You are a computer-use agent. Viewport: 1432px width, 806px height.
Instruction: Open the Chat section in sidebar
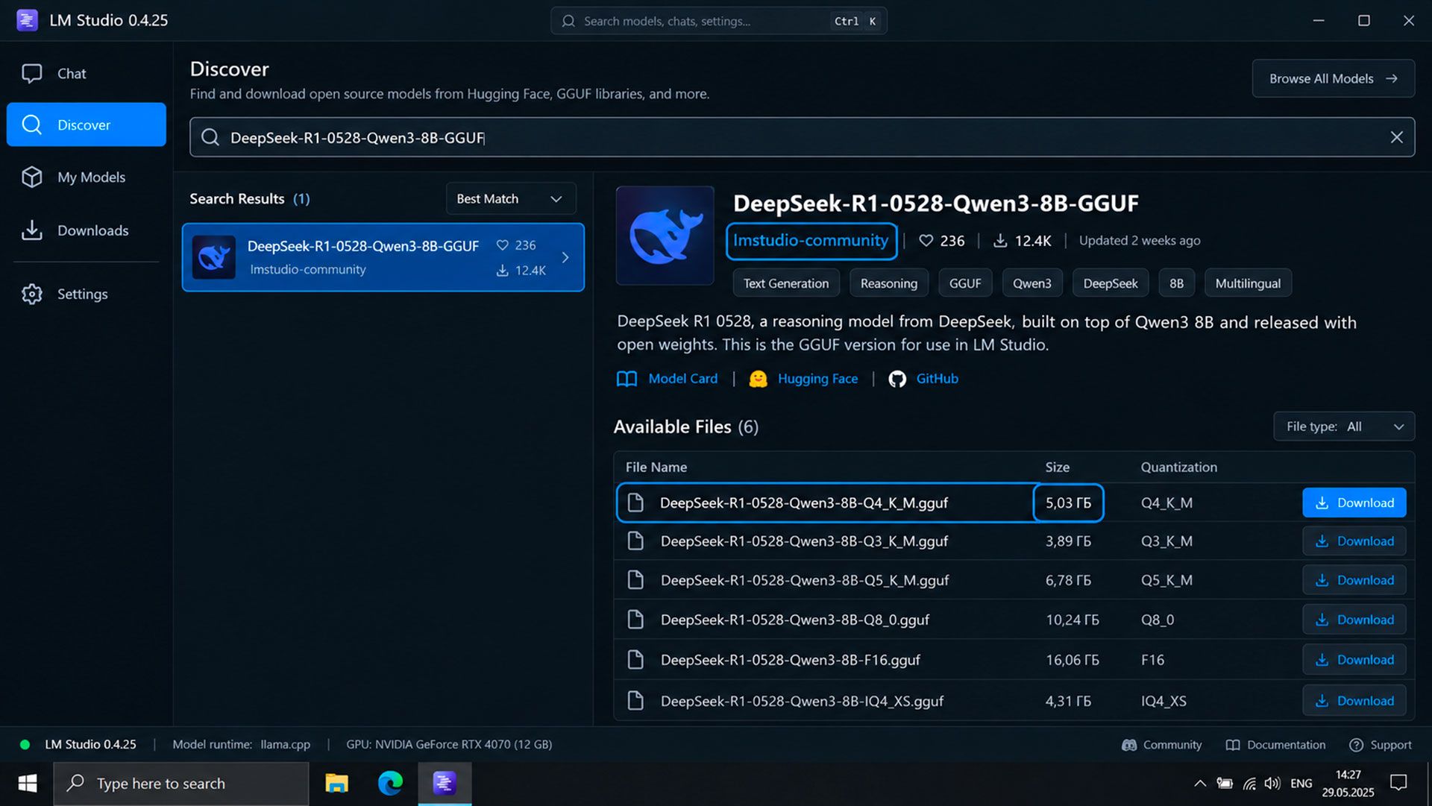86,73
